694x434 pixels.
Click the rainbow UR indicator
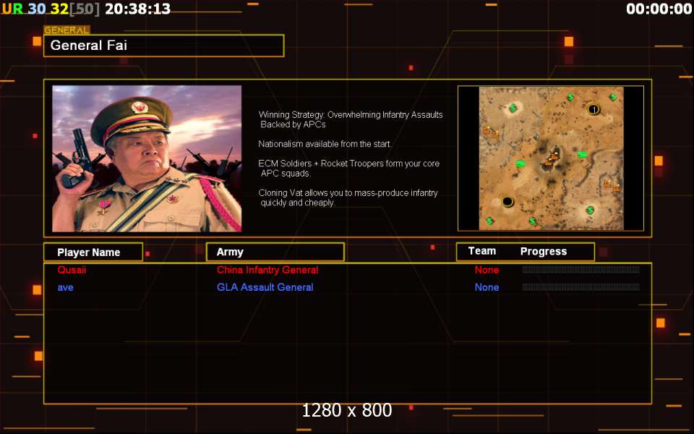coord(12,9)
